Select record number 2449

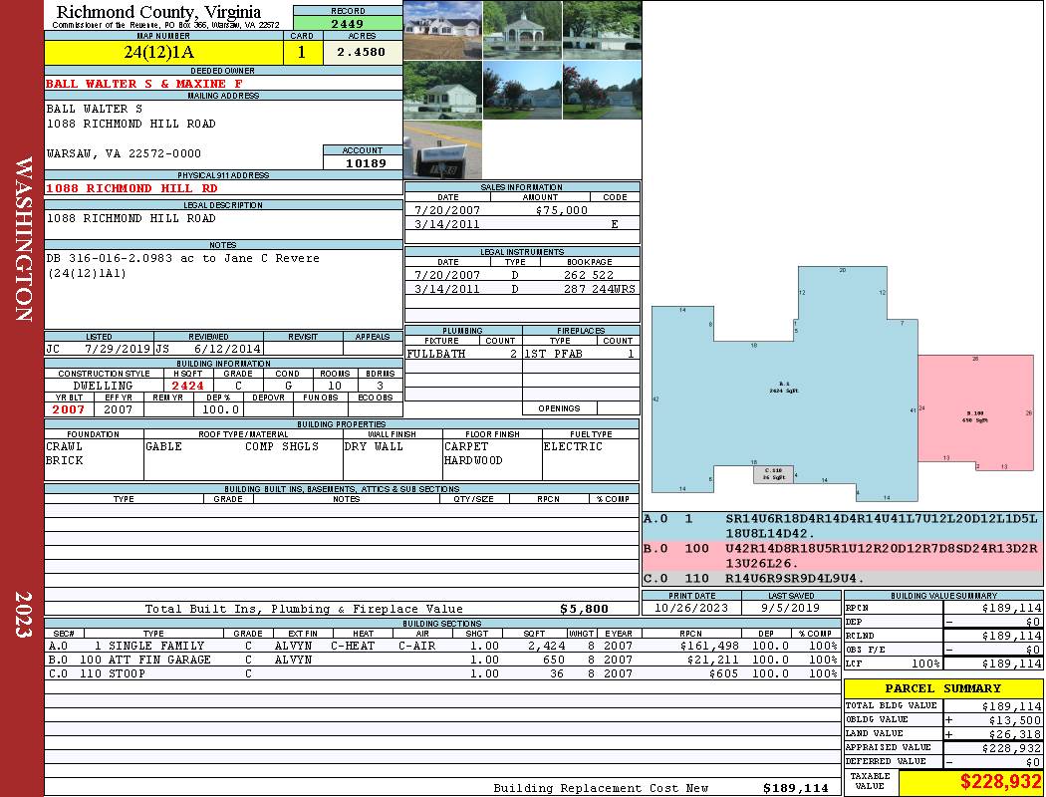tap(348, 23)
